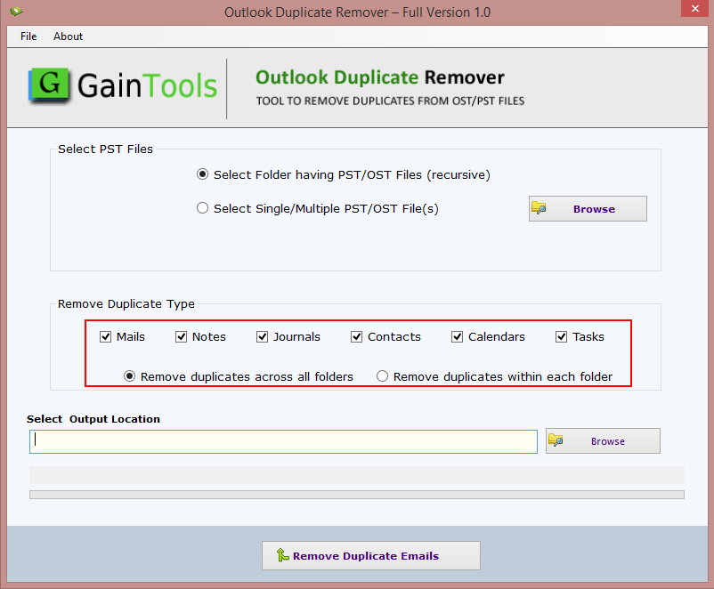Disable the Journals checkbox
This screenshot has width=714, height=589.
(x=263, y=336)
